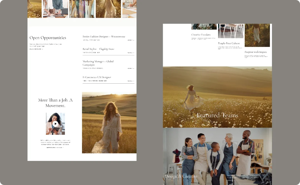Click the Open Opportunities heading
This screenshot has width=300, height=185.
click(x=48, y=38)
